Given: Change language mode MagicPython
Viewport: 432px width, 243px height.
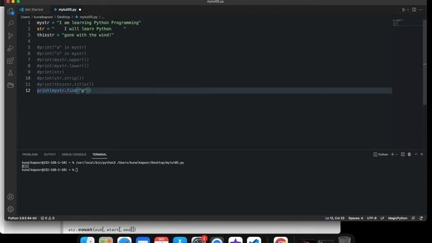Looking at the screenshot, I should coord(398,218).
